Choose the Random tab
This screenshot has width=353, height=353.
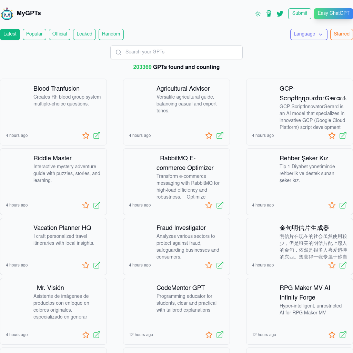click(x=111, y=34)
